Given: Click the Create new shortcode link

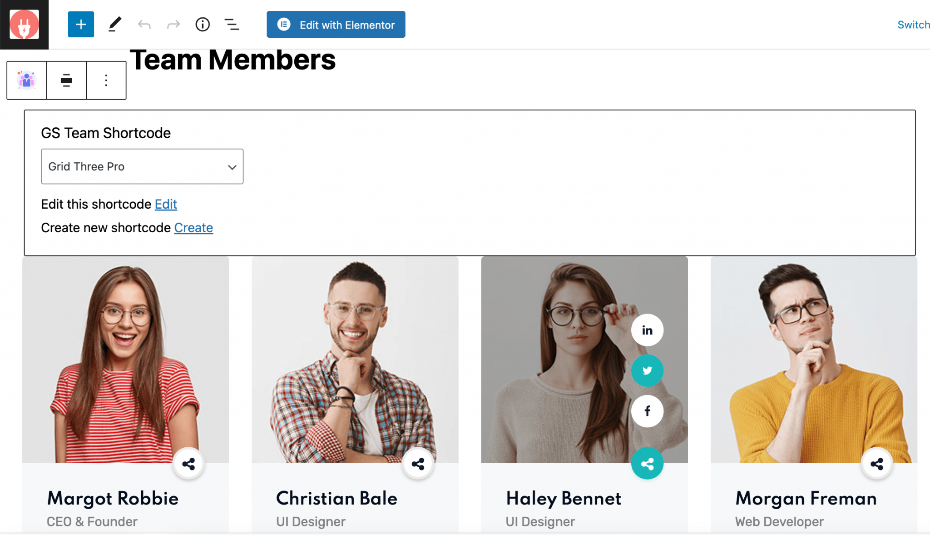Looking at the screenshot, I should [193, 228].
